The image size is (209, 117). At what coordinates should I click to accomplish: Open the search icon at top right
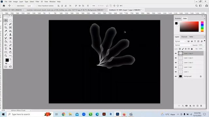click(x=196, y=6)
